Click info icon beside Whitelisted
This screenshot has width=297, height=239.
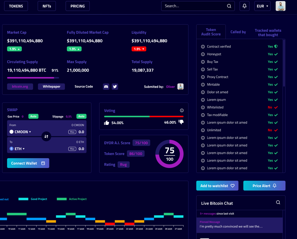[203, 107]
